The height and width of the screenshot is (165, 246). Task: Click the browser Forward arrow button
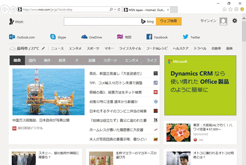pyautogui.click(x=13, y=9)
